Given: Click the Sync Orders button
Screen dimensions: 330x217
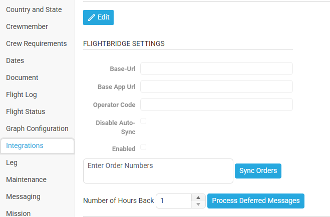Looking at the screenshot, I should point(258,170).
